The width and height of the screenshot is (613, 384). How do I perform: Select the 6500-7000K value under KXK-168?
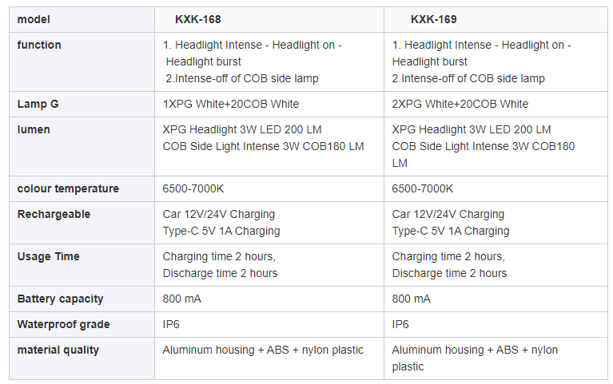[x=193, y=188]
